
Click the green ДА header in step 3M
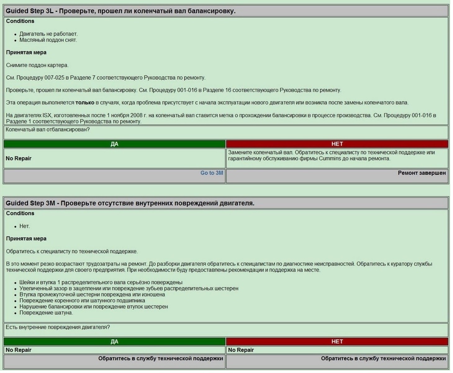point(115,342)
